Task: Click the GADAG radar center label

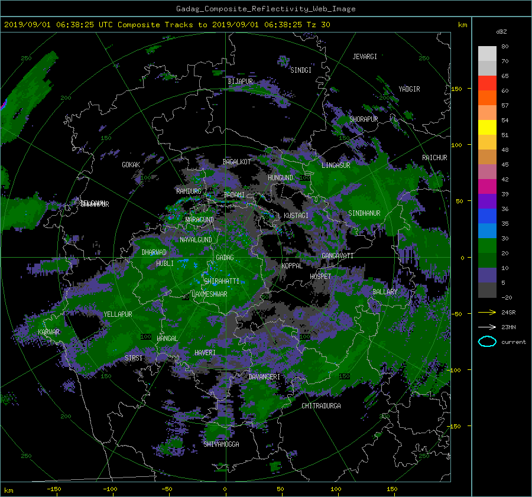Action: (x=225, y=258)
